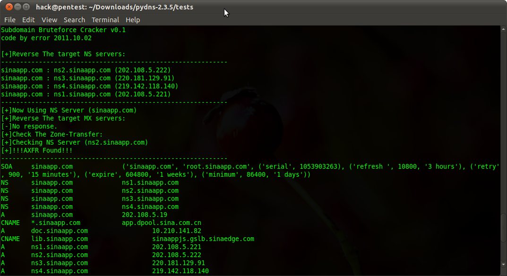Image resolution: width=507 pixels, height=276 pixels.
Task: Click ns4.sinaapp.com A record name
Action: pyautogui.click(x=60, y=271)
